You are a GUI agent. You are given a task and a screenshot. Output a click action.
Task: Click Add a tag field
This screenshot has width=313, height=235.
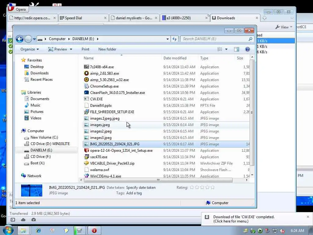point(134,193)
